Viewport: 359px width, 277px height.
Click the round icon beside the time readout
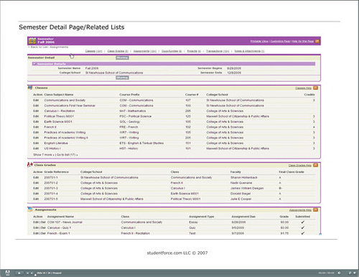point(339,273)
